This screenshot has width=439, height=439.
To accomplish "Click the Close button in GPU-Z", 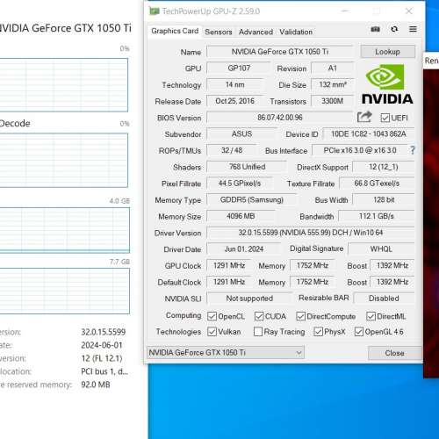I will coord(394,353).
